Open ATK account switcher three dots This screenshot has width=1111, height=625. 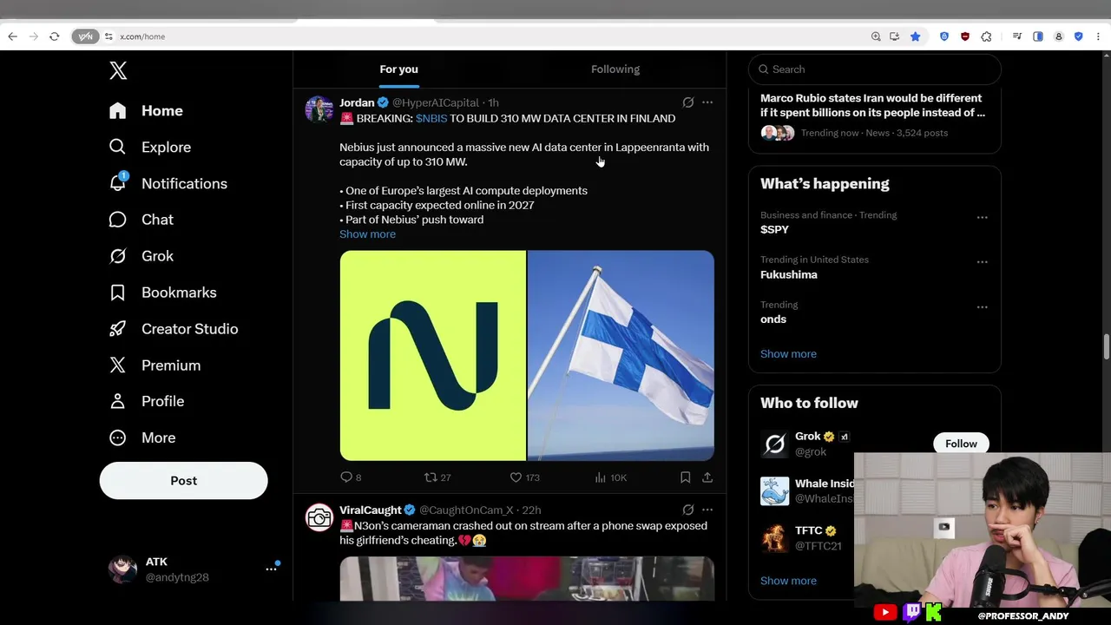271,569
